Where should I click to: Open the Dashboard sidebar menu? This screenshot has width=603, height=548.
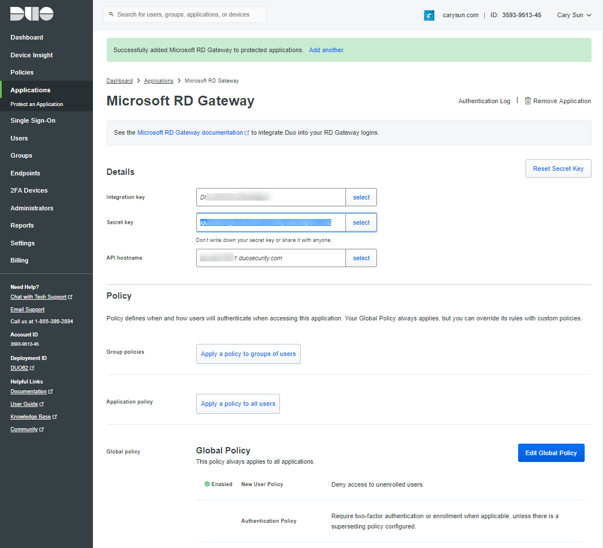(27, 37)
